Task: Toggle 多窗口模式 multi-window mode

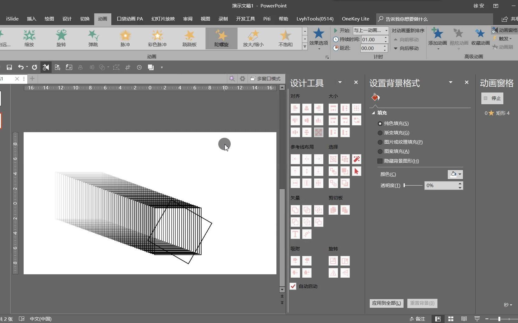Action: click(x=266, y=79)
